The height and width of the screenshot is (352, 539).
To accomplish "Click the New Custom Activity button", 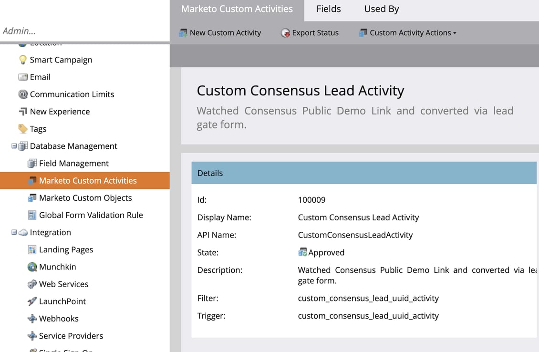I will click(220, 32).
